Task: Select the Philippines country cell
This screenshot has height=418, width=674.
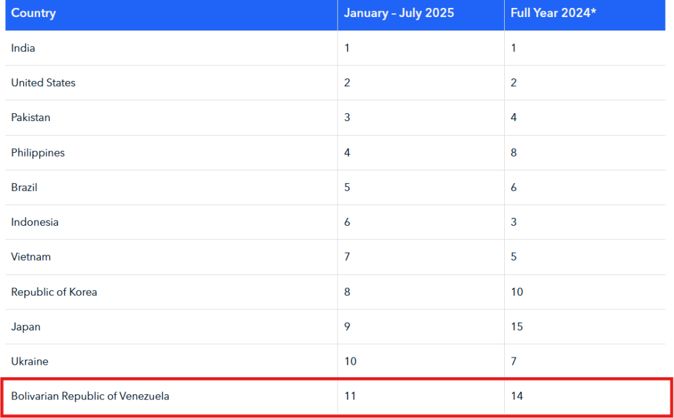Action: click(38, 153)
